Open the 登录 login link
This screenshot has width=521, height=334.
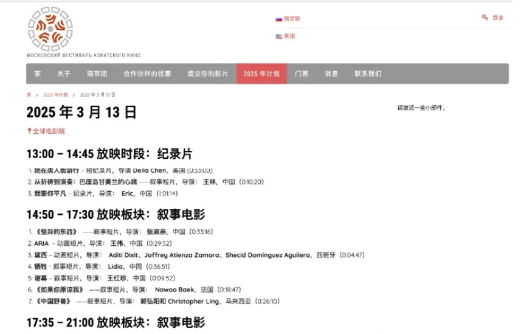(498, 18)
